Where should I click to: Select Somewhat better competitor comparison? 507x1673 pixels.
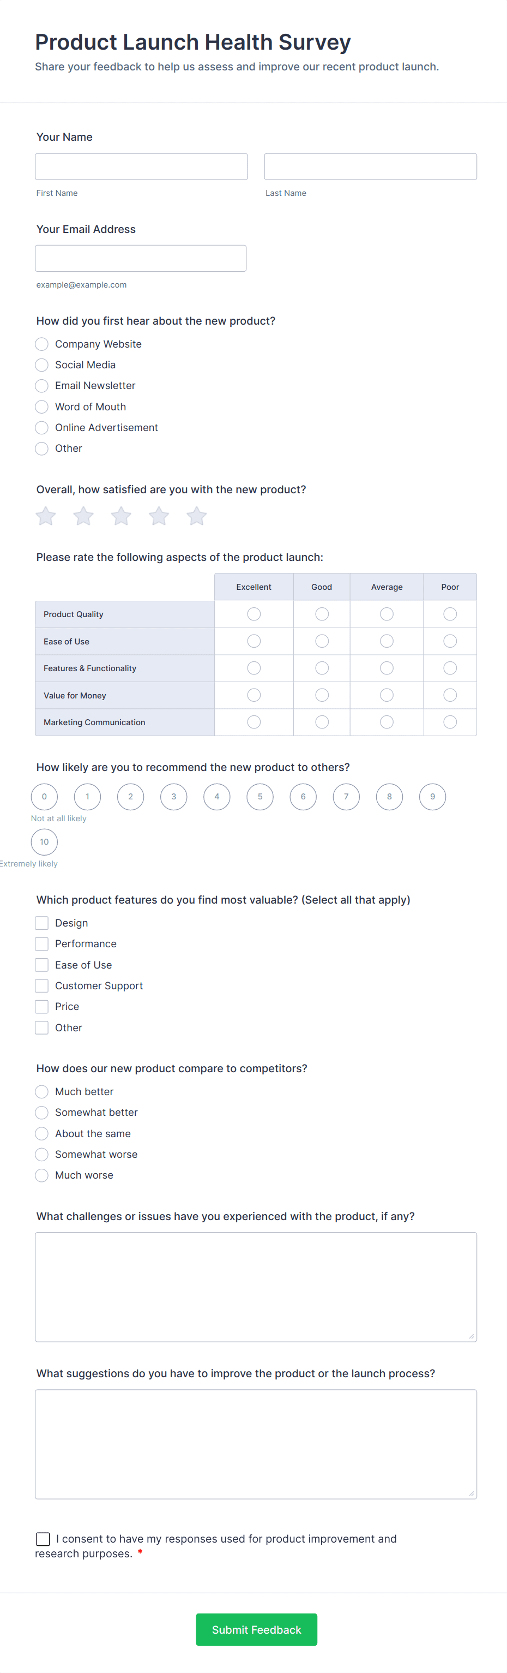point(41,1113)
